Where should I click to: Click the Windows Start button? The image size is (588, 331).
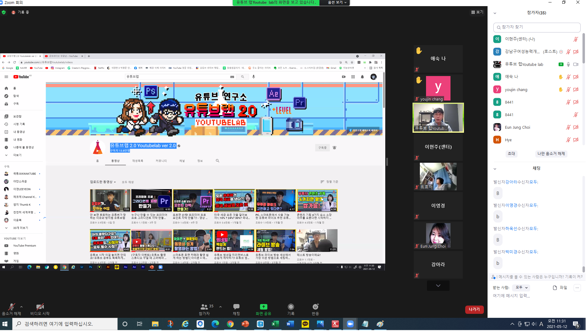coord(5,324)
